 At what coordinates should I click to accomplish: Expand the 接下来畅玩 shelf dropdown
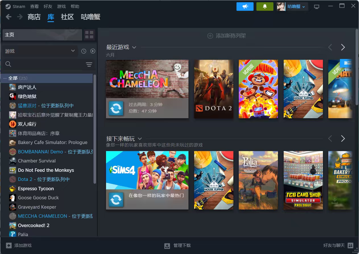[140, 139]
